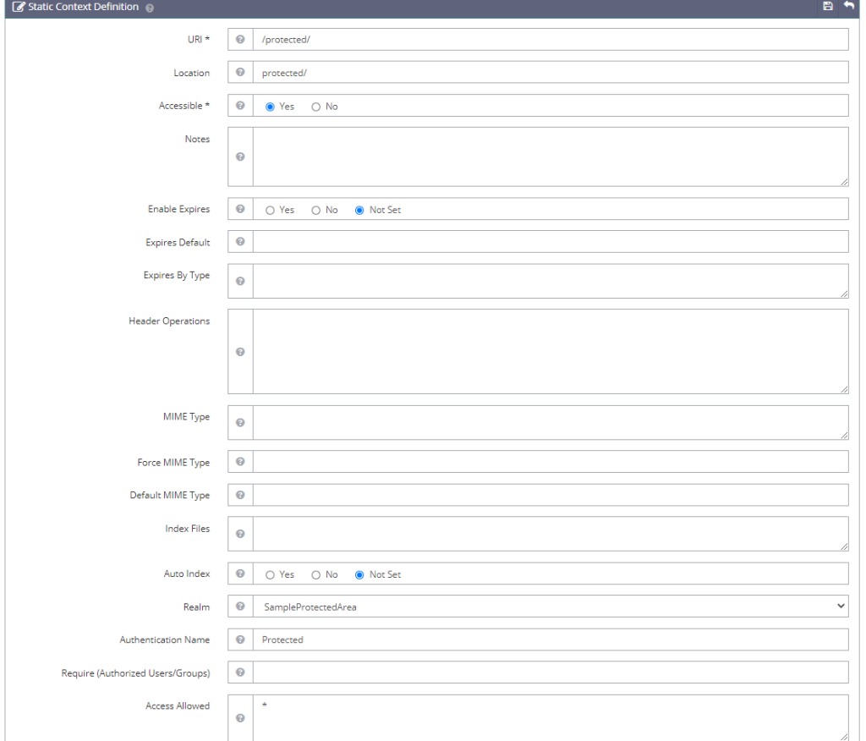Image resolution: width=866 pixels, height=741 pixels.
Task: Click help icon next to Expires Default
Action: 240,242
